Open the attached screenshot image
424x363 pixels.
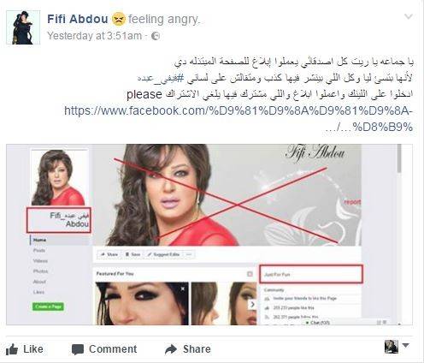(209, 235)
